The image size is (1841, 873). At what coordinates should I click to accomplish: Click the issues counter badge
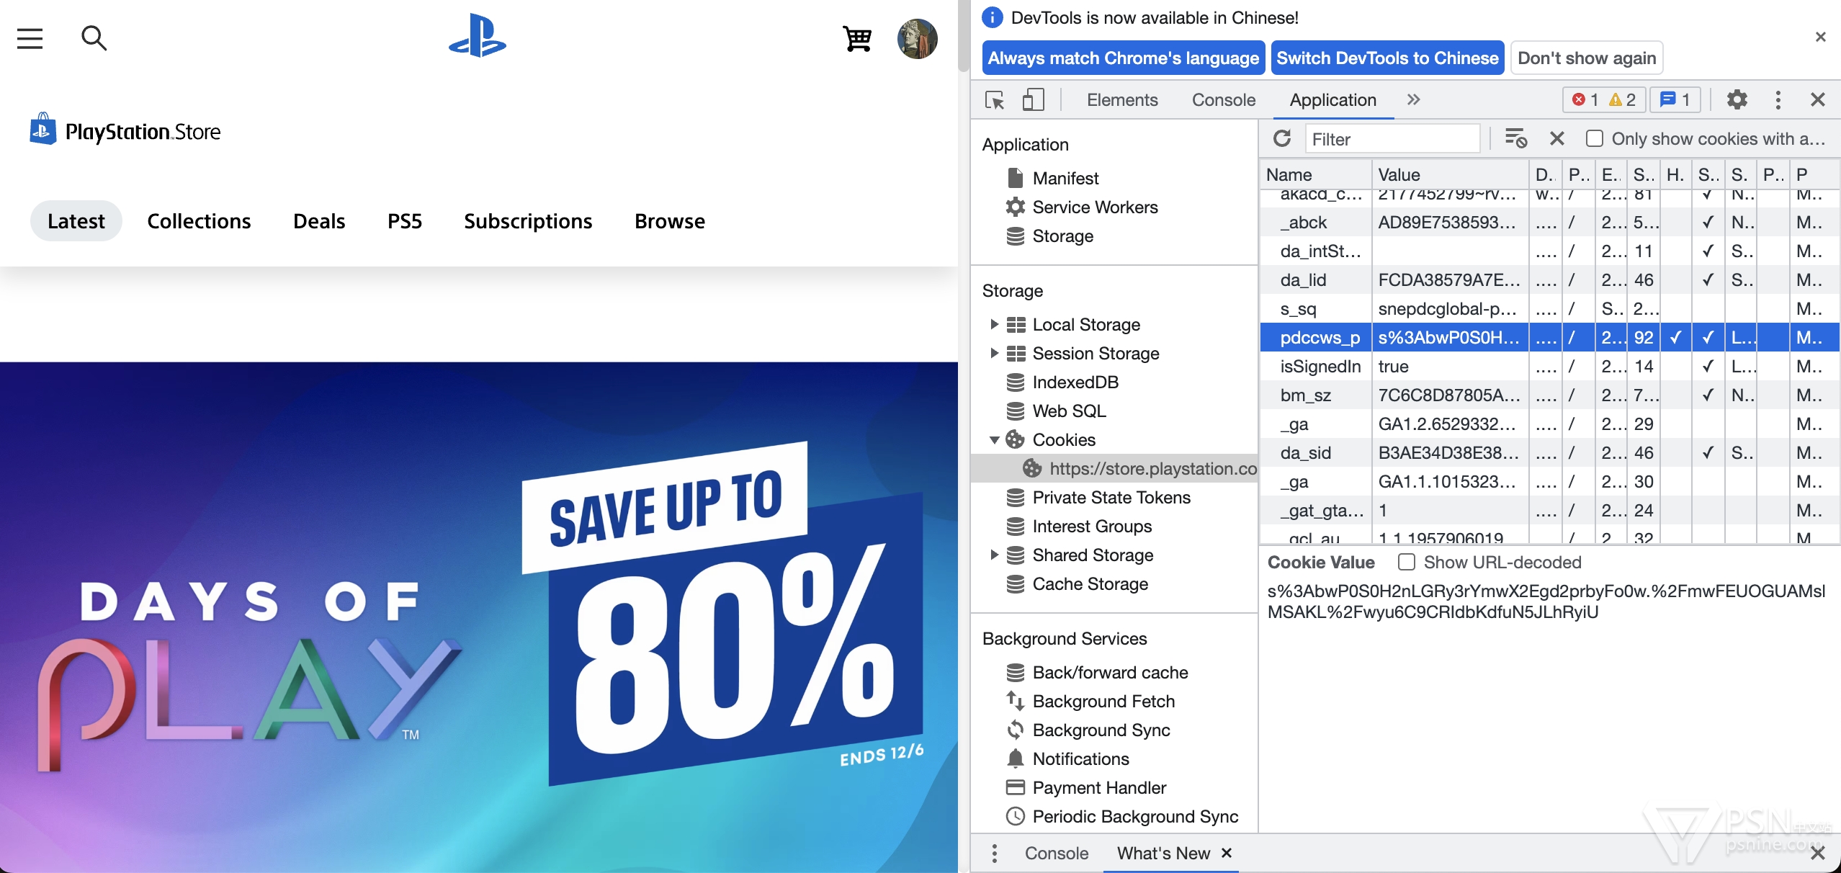click(1675, 99)
